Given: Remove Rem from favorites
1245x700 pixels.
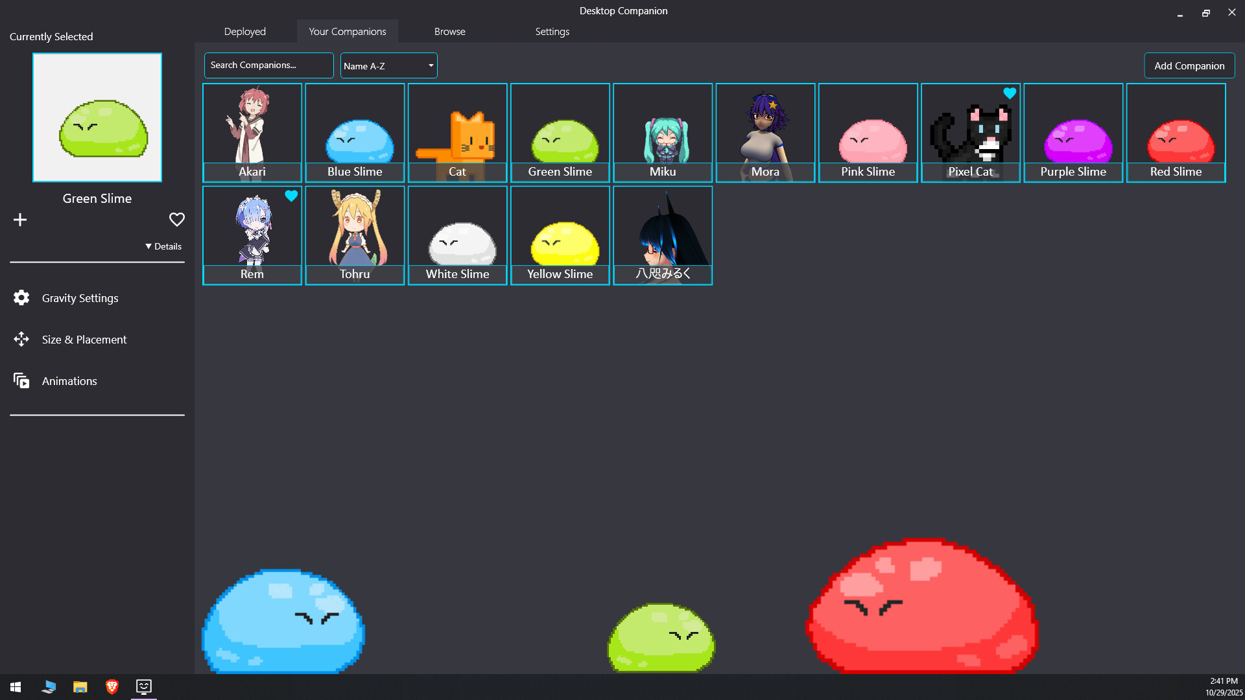Looking at the screenshot, I should point(291,195).
